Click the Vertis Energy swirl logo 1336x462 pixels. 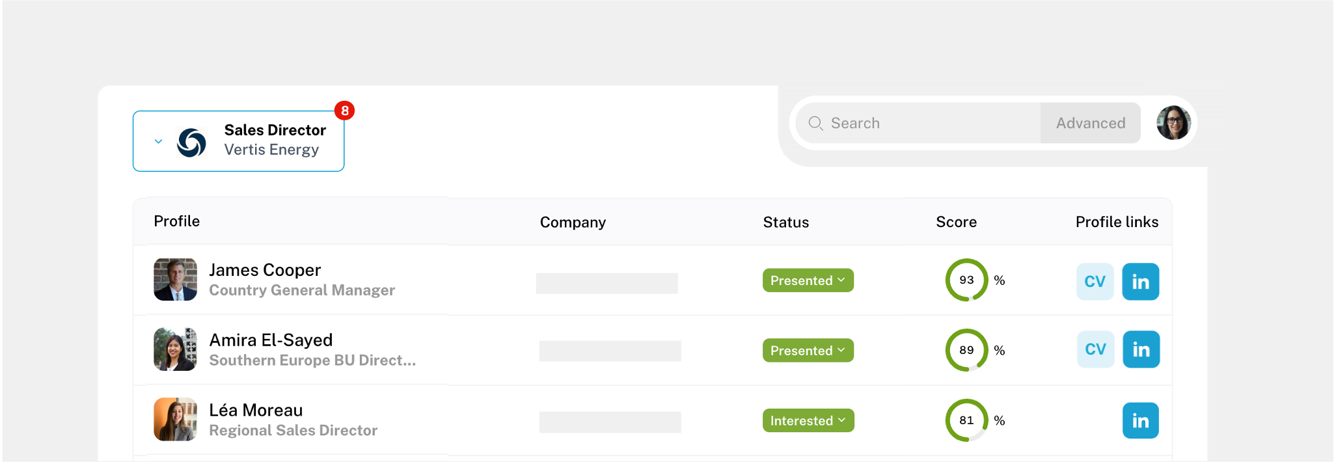point(191,142)
